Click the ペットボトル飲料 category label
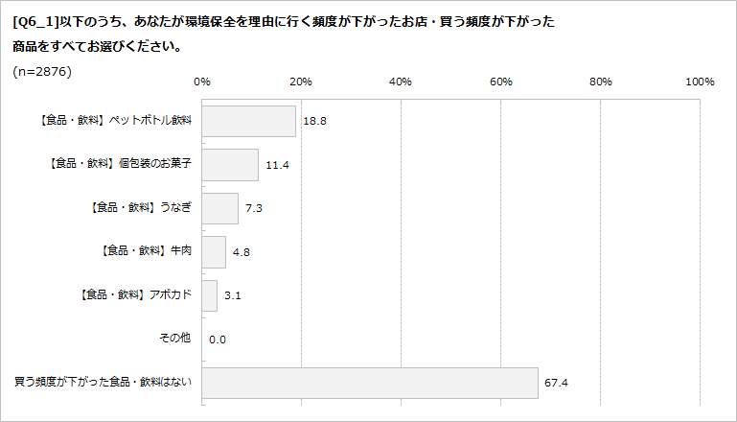This screenshot has width=737, height=422. tap(116, 121)
